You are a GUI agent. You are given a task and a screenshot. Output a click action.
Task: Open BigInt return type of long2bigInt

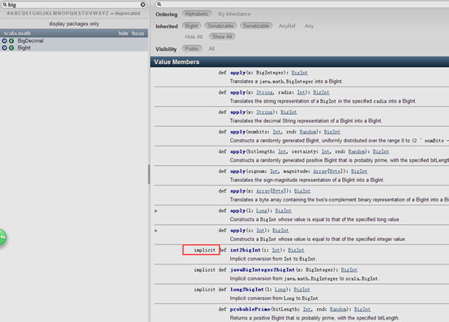(x=301, y=290)
